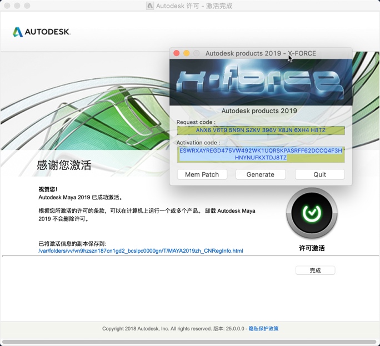Click the 'Activation code :' label
Screen dimensions: 380x346
click(x=198, y=143)
